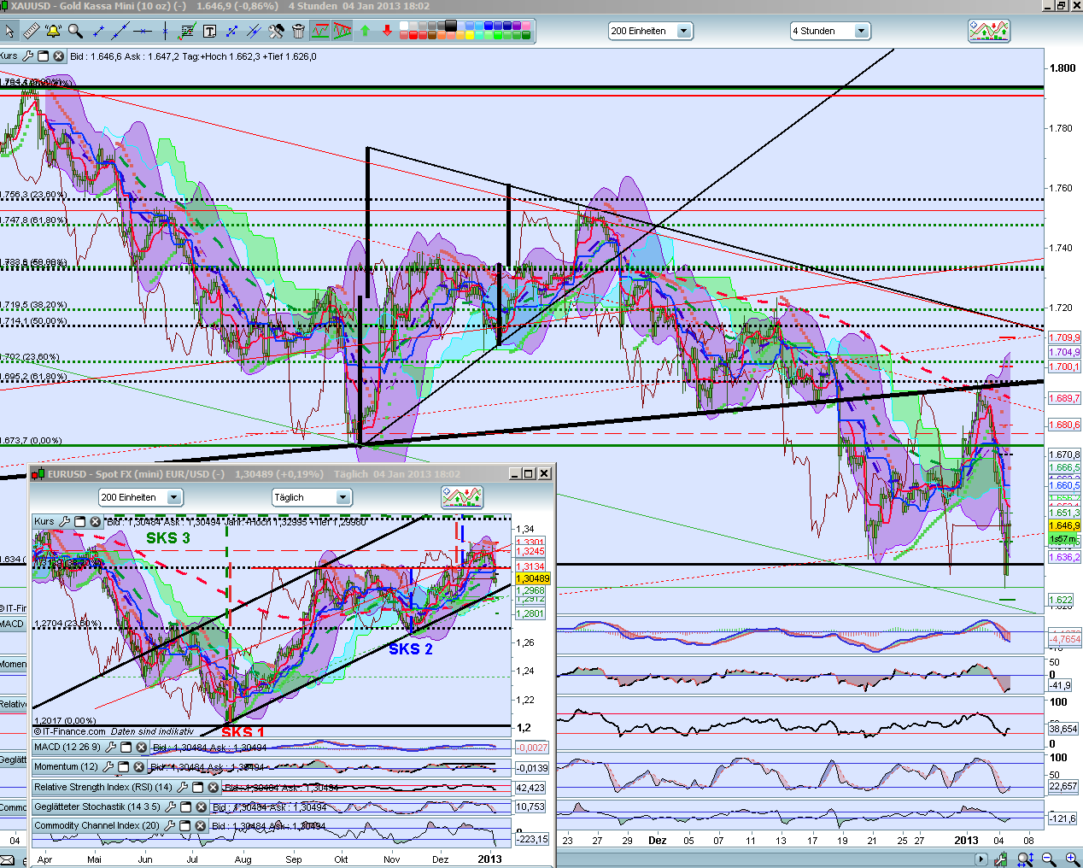Open indicators button in EURUSD window
Image resolution: width=1083 pixels, height=868 pixels.
click(x=462, y=496)
